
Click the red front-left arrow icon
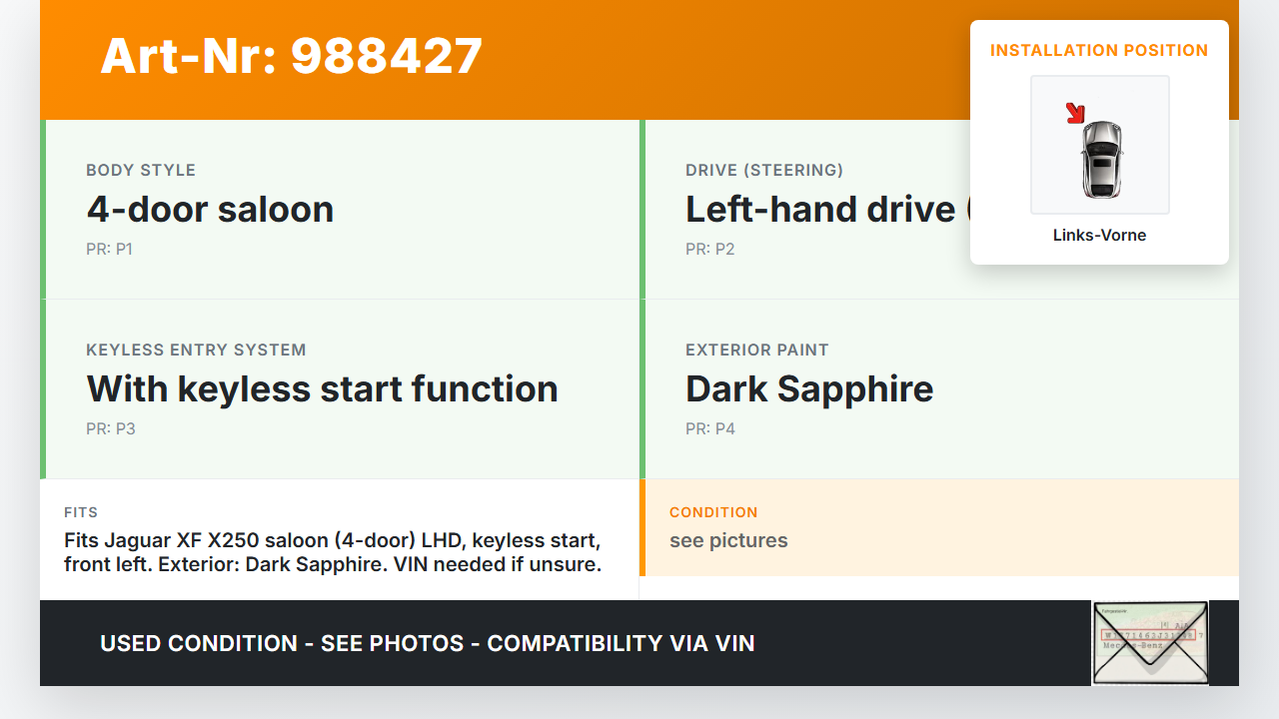1075,113
